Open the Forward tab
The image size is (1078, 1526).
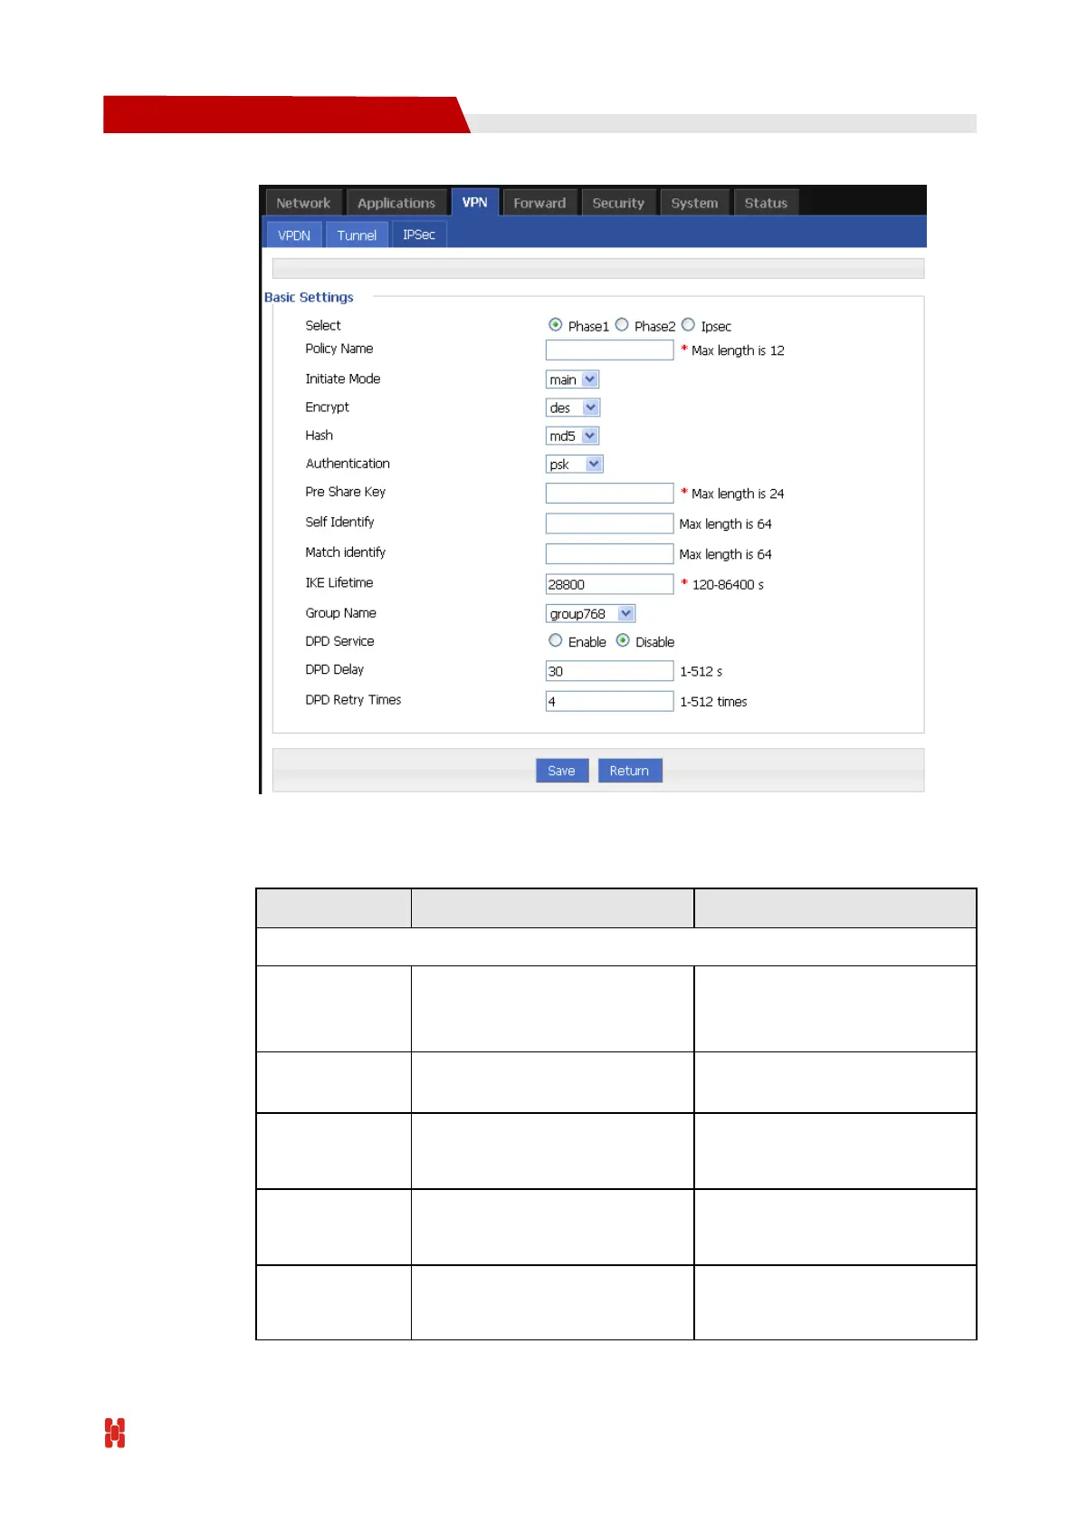[x=539, y=203]
